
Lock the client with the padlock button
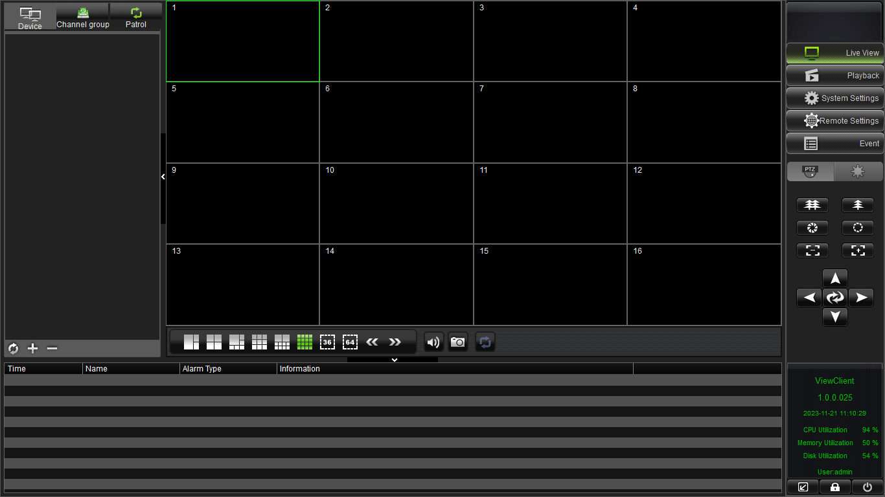[835, 487]
